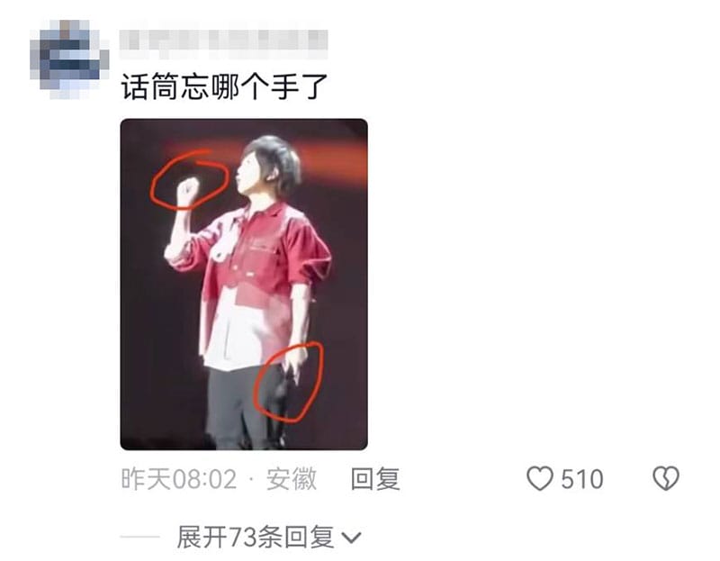
Task: Open the pixelated commenter avatar
Action: [x=69, y=59]
